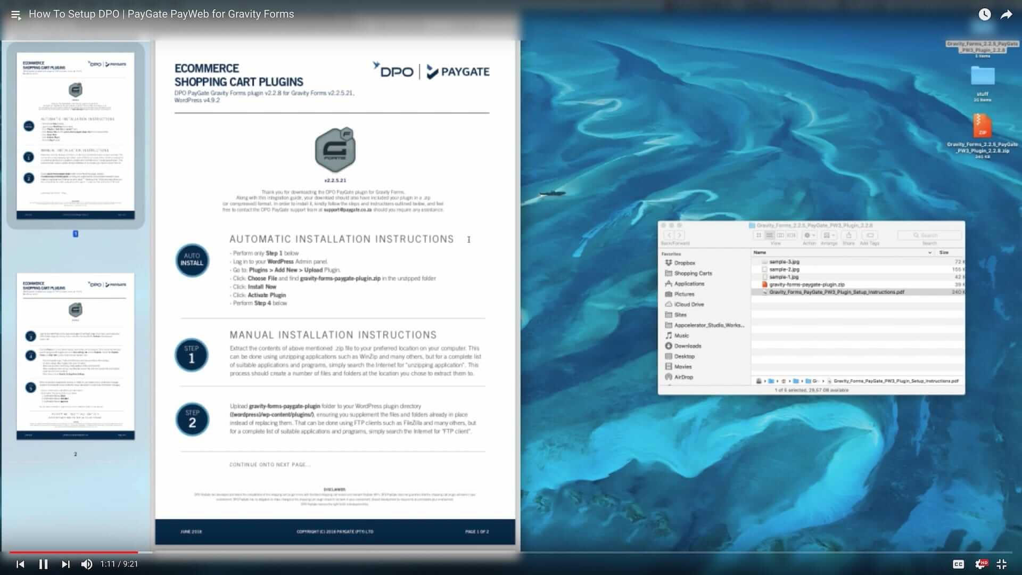
Task: Click STEP 1 icon in manual instructions
Action: [192, 357]
